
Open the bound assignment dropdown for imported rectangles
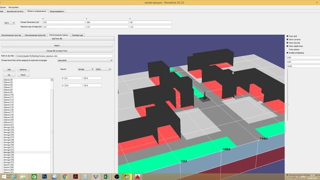[x=85, y=60]
